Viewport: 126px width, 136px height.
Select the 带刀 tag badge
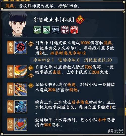tap(46, 30)
